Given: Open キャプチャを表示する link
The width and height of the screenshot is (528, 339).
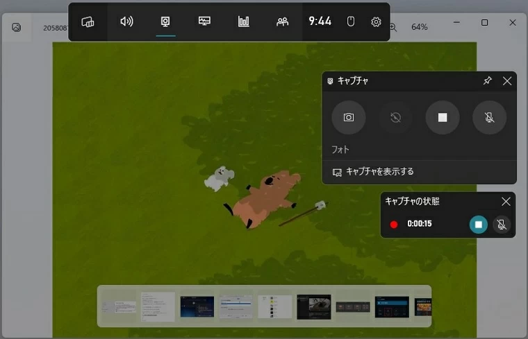Looking at the screenshot, I should pos(373,172).
